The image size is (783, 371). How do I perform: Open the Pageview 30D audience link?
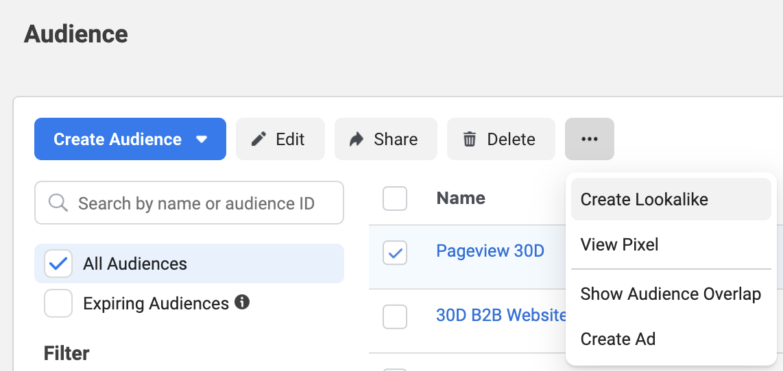pyautogui.click(x=490, y=251)
